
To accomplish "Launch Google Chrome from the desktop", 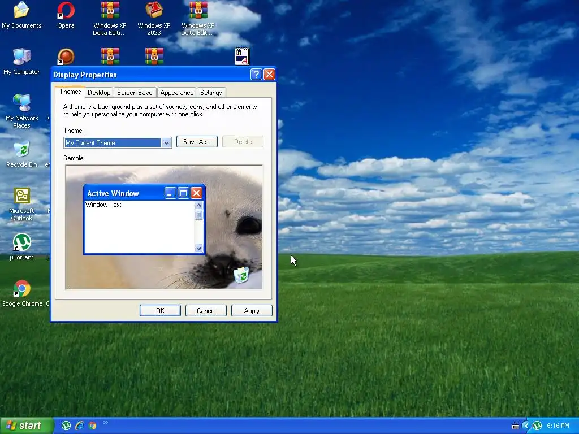I will [x=22, y=293].
